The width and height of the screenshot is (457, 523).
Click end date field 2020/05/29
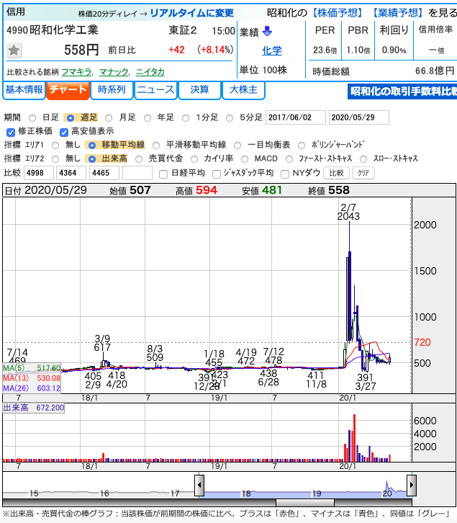[358, 117]
